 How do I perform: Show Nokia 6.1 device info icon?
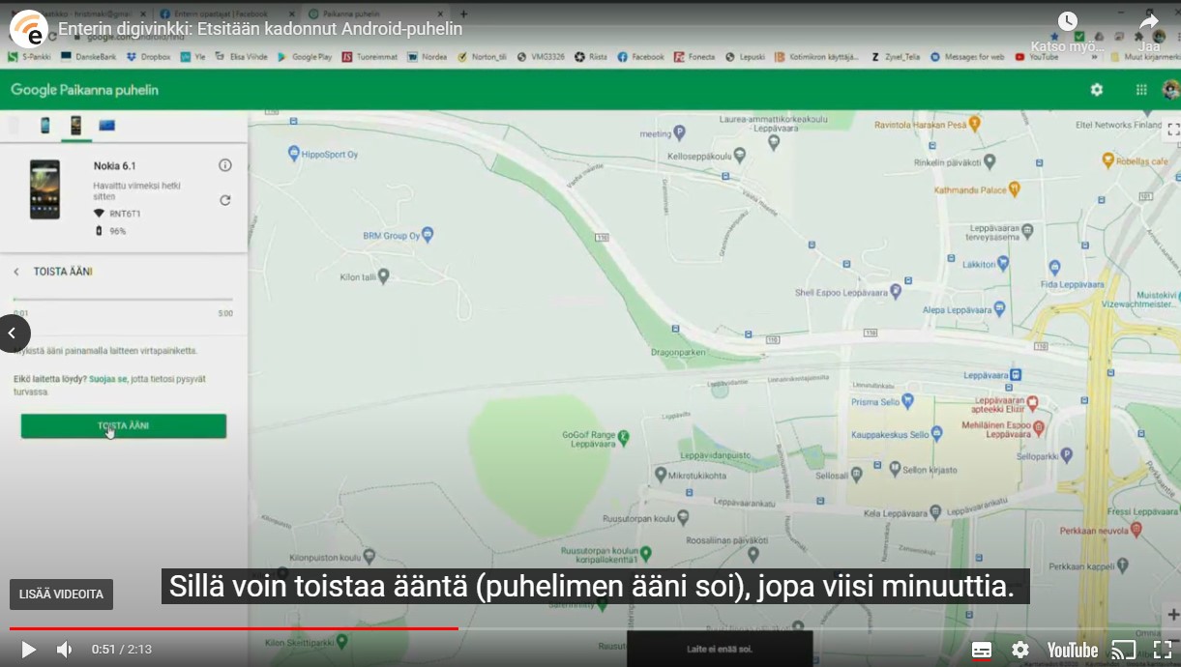225,165
